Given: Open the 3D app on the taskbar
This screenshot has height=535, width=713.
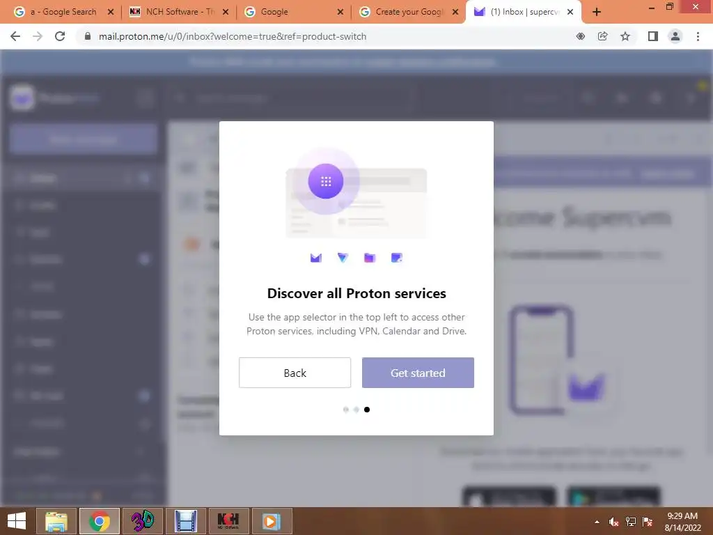Looking at the screenshot, I should pyautogui.click(x=142, y=521).
